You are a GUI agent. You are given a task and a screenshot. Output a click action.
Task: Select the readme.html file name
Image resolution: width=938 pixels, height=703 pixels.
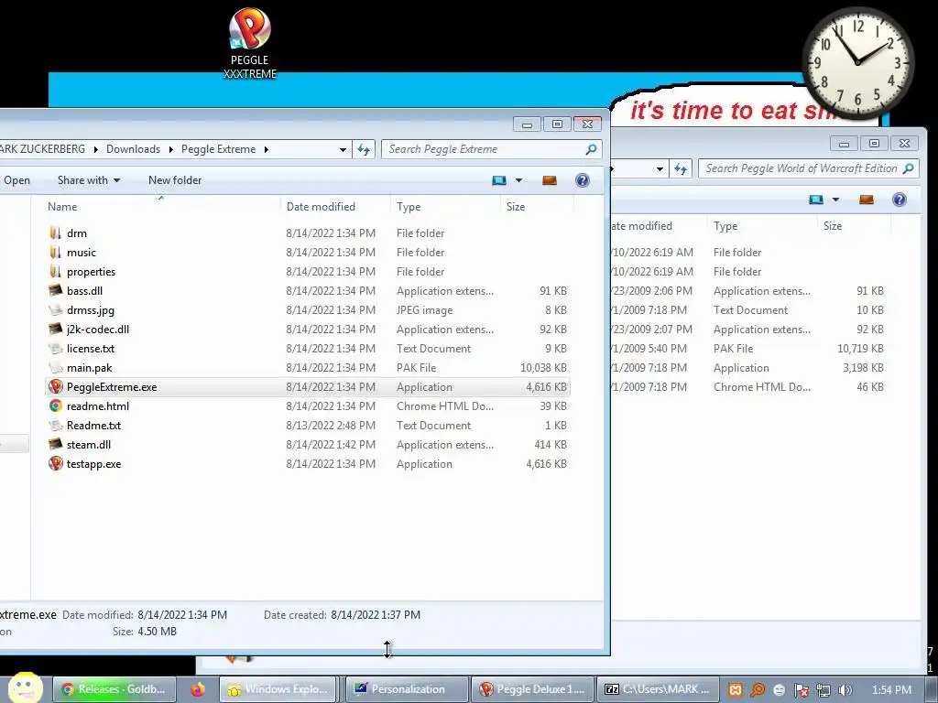pos(98,406)
